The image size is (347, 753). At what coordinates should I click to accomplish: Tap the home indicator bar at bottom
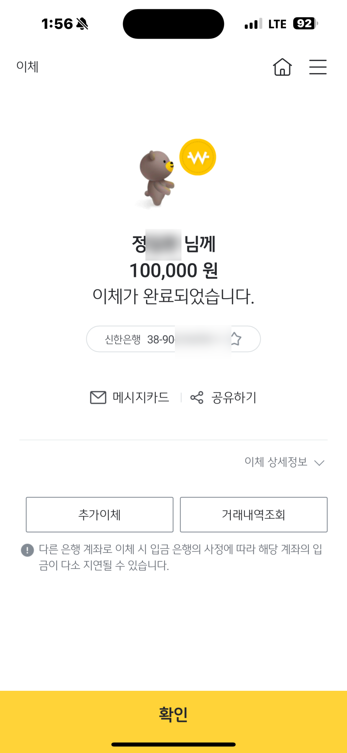tap(173, 744)
